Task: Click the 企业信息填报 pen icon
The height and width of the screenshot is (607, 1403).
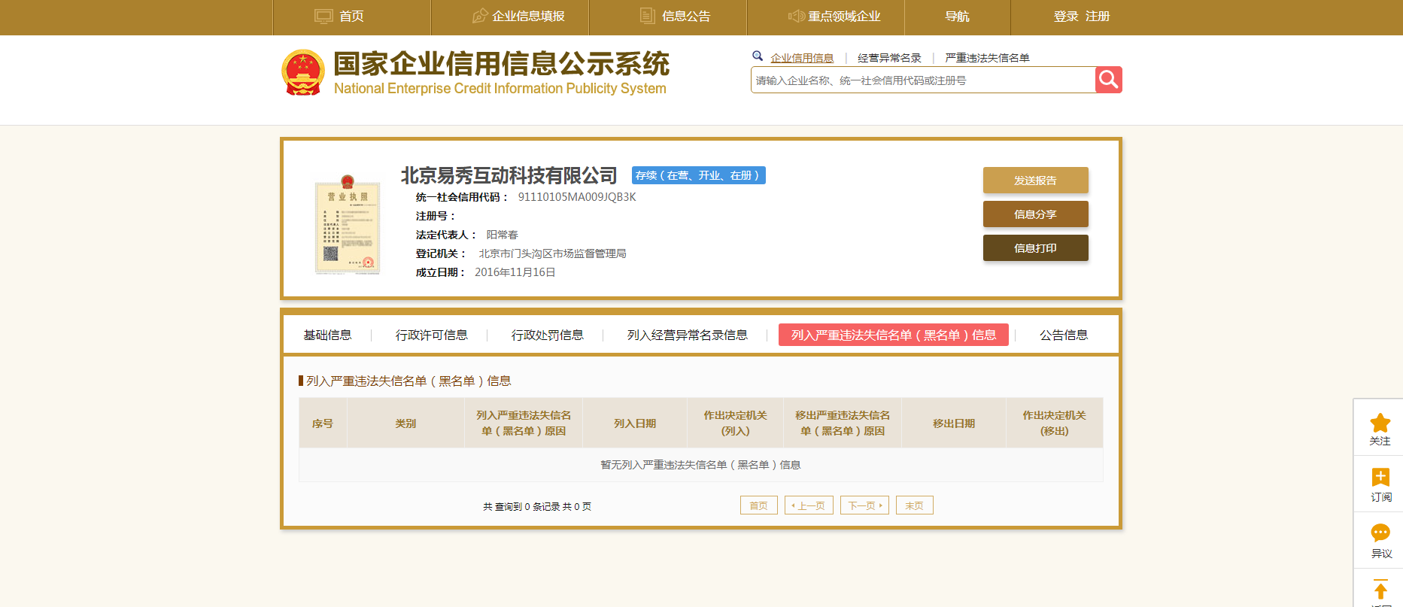Action: [x=479, y=16]
